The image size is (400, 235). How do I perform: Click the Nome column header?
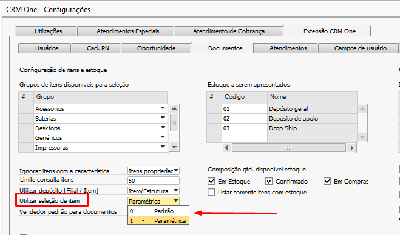click(312, 97)
